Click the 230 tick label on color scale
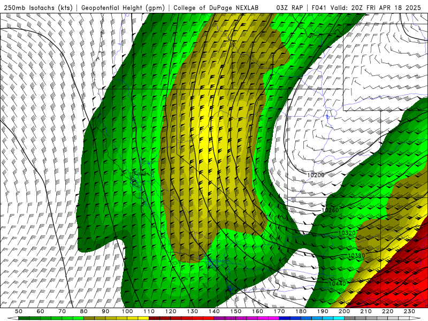Image resolution: width=428 pixels, height=321 pixels. pos(409,311)
